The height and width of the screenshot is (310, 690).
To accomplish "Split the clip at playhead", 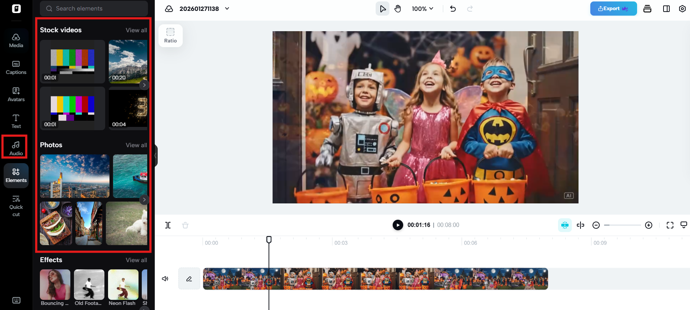I will (168, 225).
